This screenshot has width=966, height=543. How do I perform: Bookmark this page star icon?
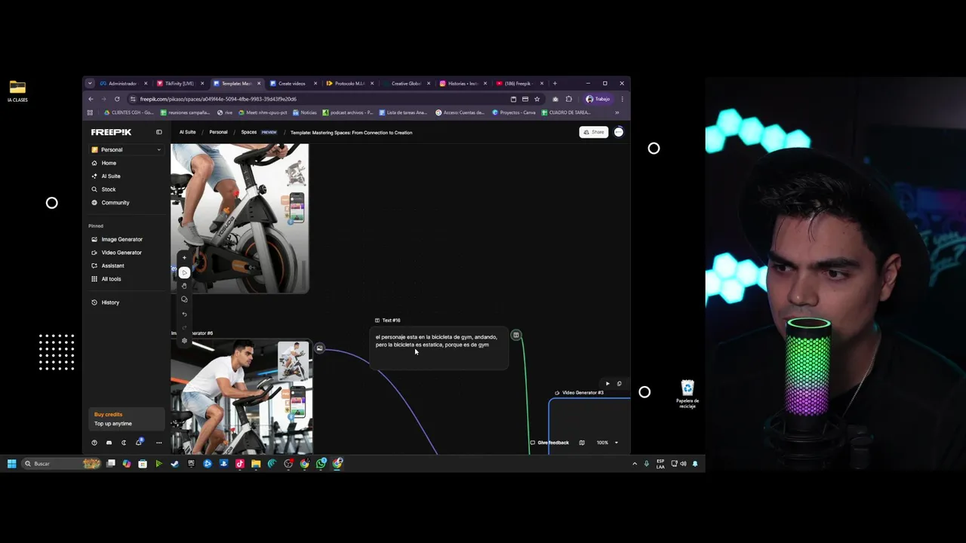click(x=537, y=99)
